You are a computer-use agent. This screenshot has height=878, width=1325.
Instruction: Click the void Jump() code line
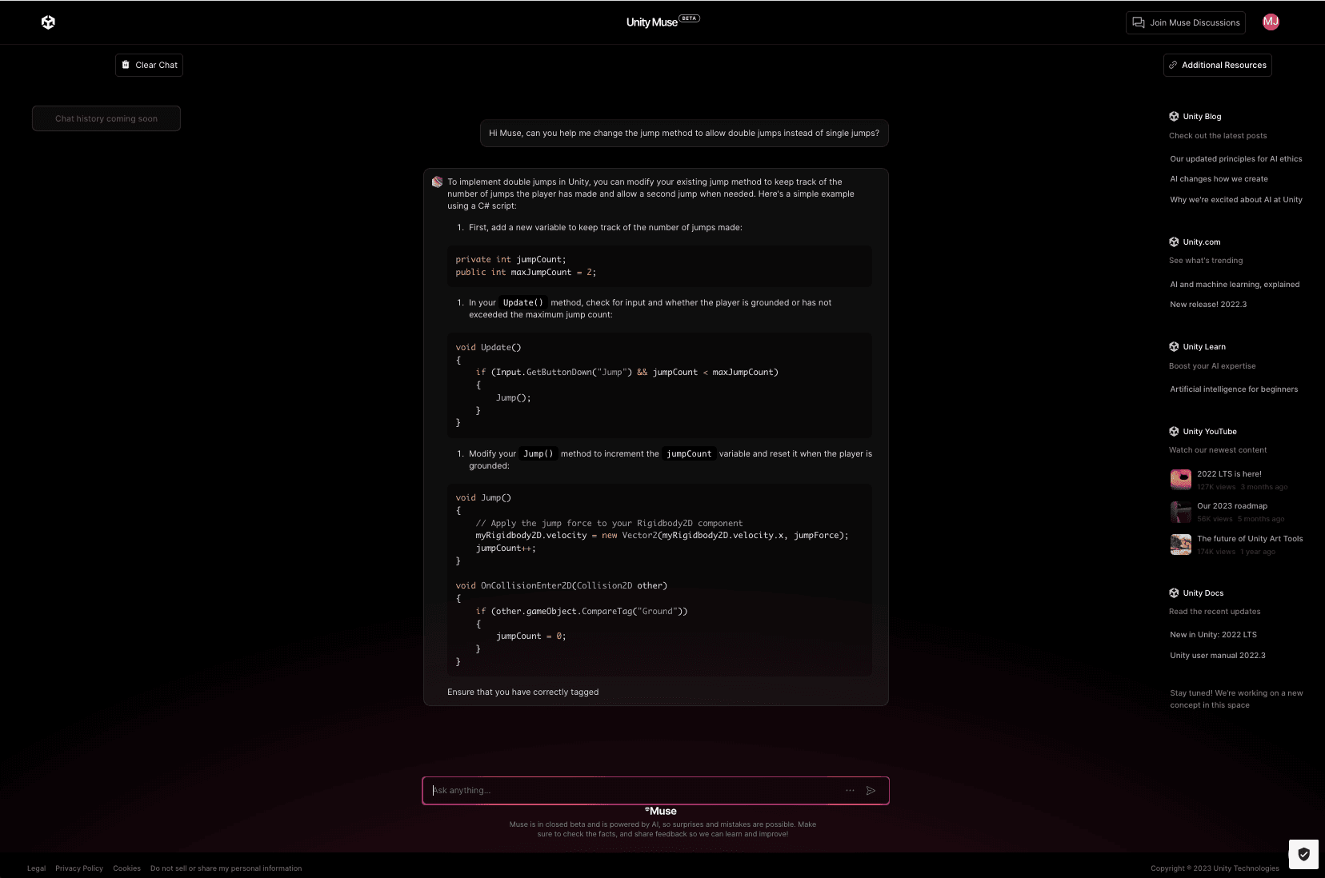(483, 498)
